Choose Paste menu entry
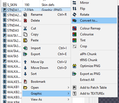This screenshot has height=103, width=119. pyautogui.click(x=46, y=40)
